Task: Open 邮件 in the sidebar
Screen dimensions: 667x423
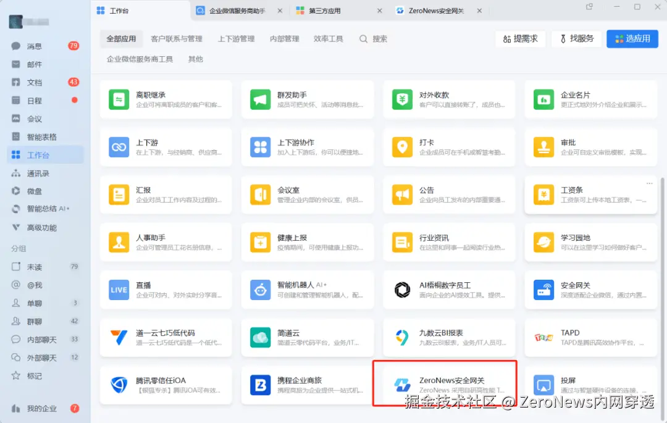Action: 45,64
